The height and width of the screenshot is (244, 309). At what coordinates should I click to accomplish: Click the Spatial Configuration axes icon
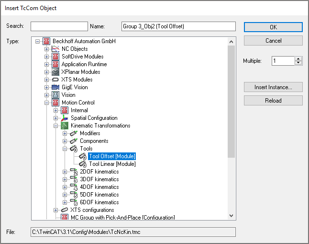[x=65, y=118]
